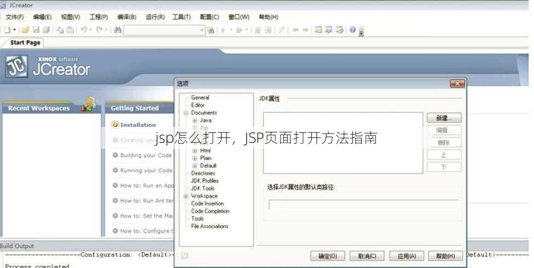
Task: Open the New file dropdown arrow
Action: point(14,30)
